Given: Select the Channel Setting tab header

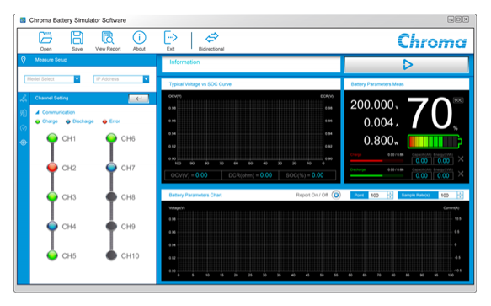Looking at the screenshot, I should [51, 98].
